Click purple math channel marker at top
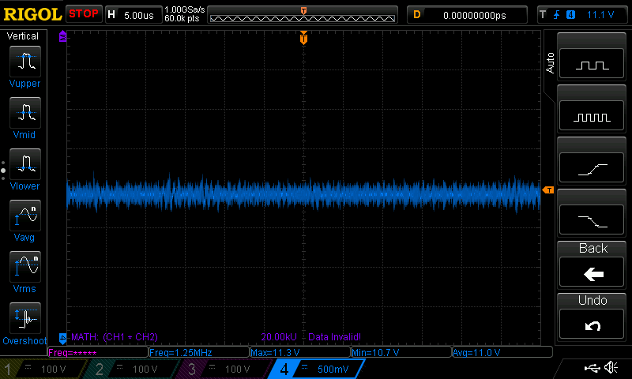This screenshot has width=632, height=379. [62, 36]
